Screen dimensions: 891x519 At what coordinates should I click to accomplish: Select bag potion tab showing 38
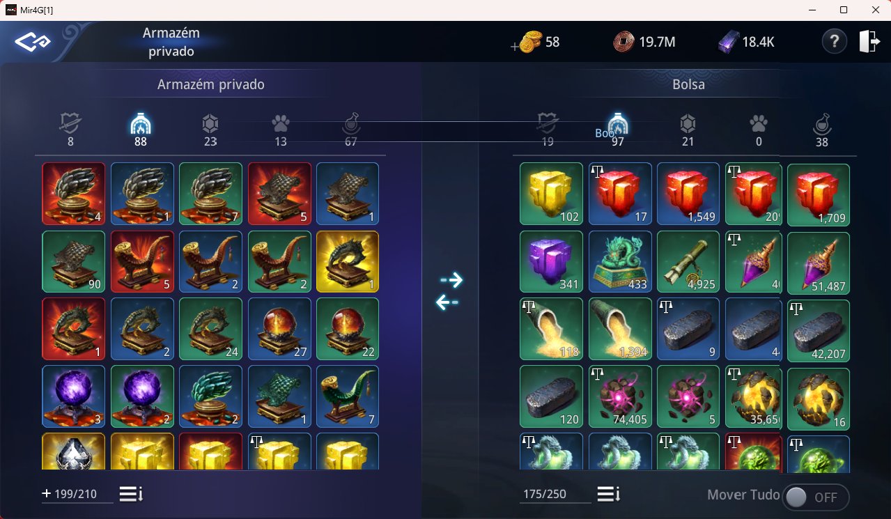822,130
